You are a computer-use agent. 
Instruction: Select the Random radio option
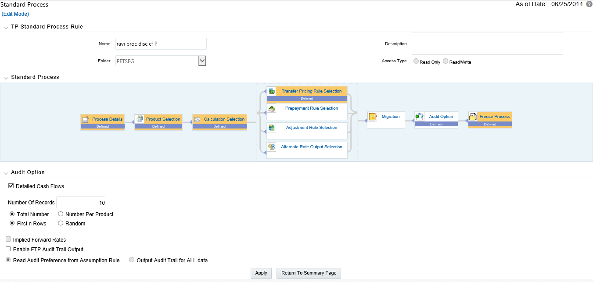coord(61,223)
